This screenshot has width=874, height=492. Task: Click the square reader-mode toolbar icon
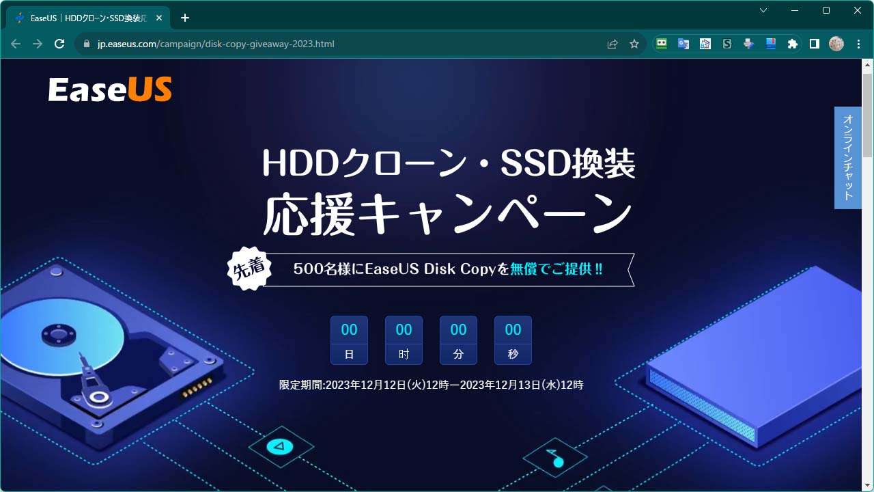pos(814,43)
